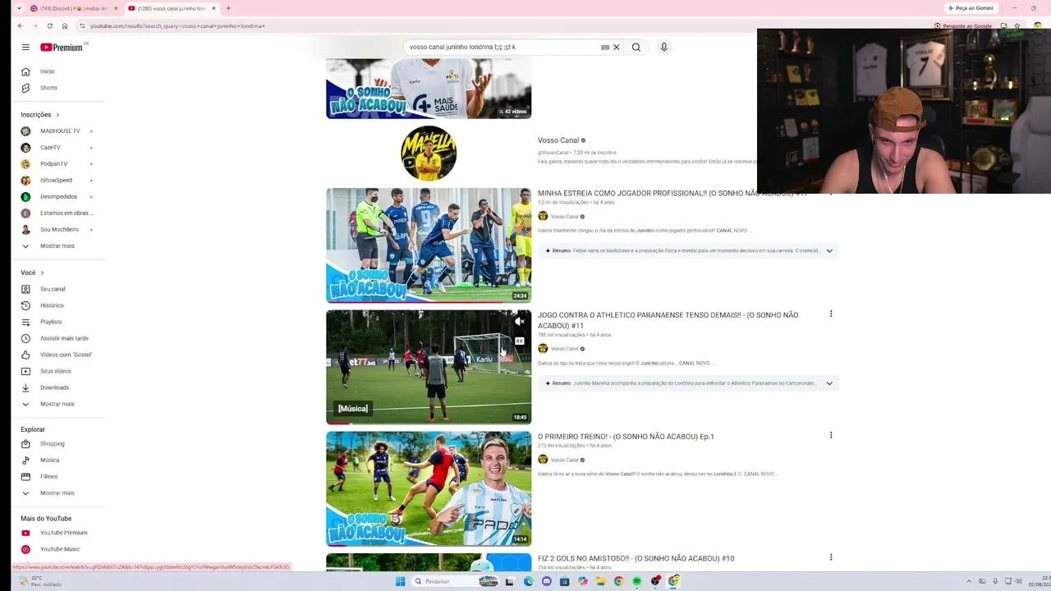This screenshot has height=591, width=1051.
Task: Open PodpahTV subscription
Action: (x=53, y=164)
